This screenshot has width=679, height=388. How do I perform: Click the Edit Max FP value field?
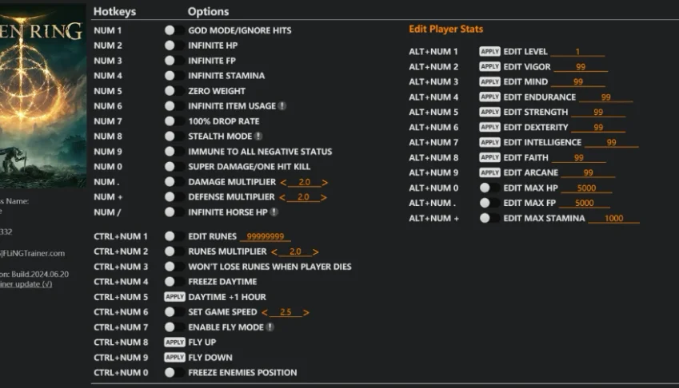pos(584,203)
